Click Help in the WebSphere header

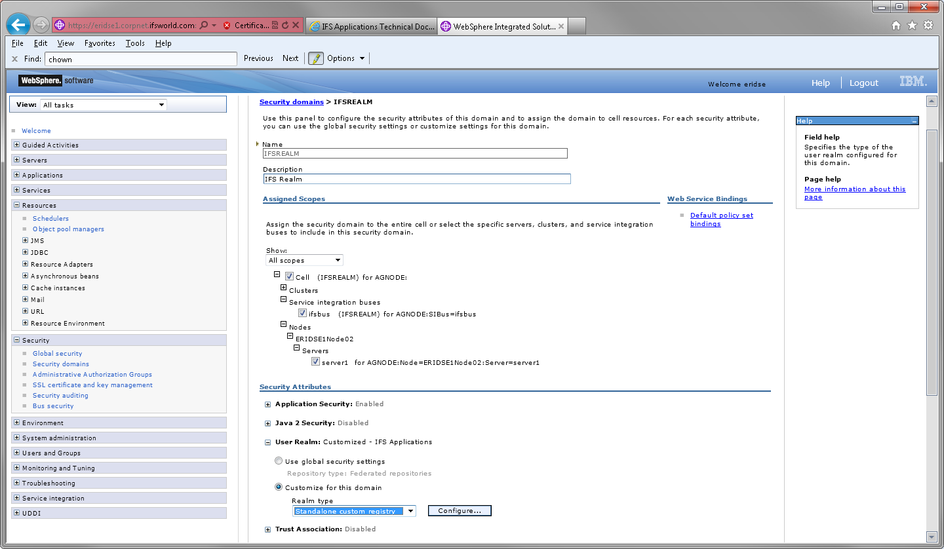820,83
